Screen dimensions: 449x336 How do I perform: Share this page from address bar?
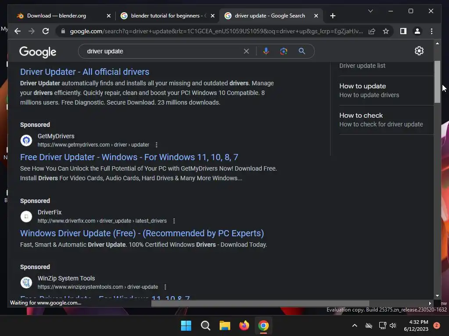click(372, 31)
